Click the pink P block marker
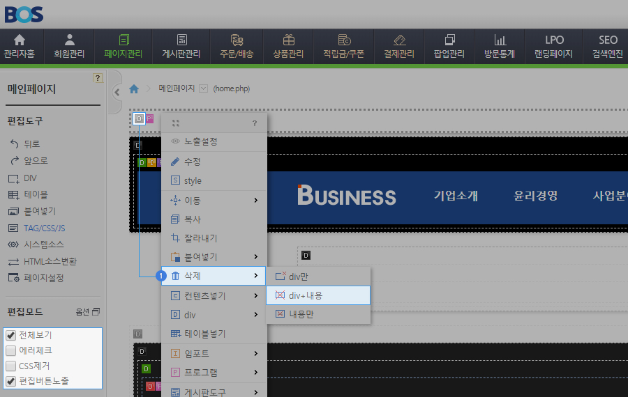Image resolution: width=628 pixels, height=397 pixels. [149, 118]
